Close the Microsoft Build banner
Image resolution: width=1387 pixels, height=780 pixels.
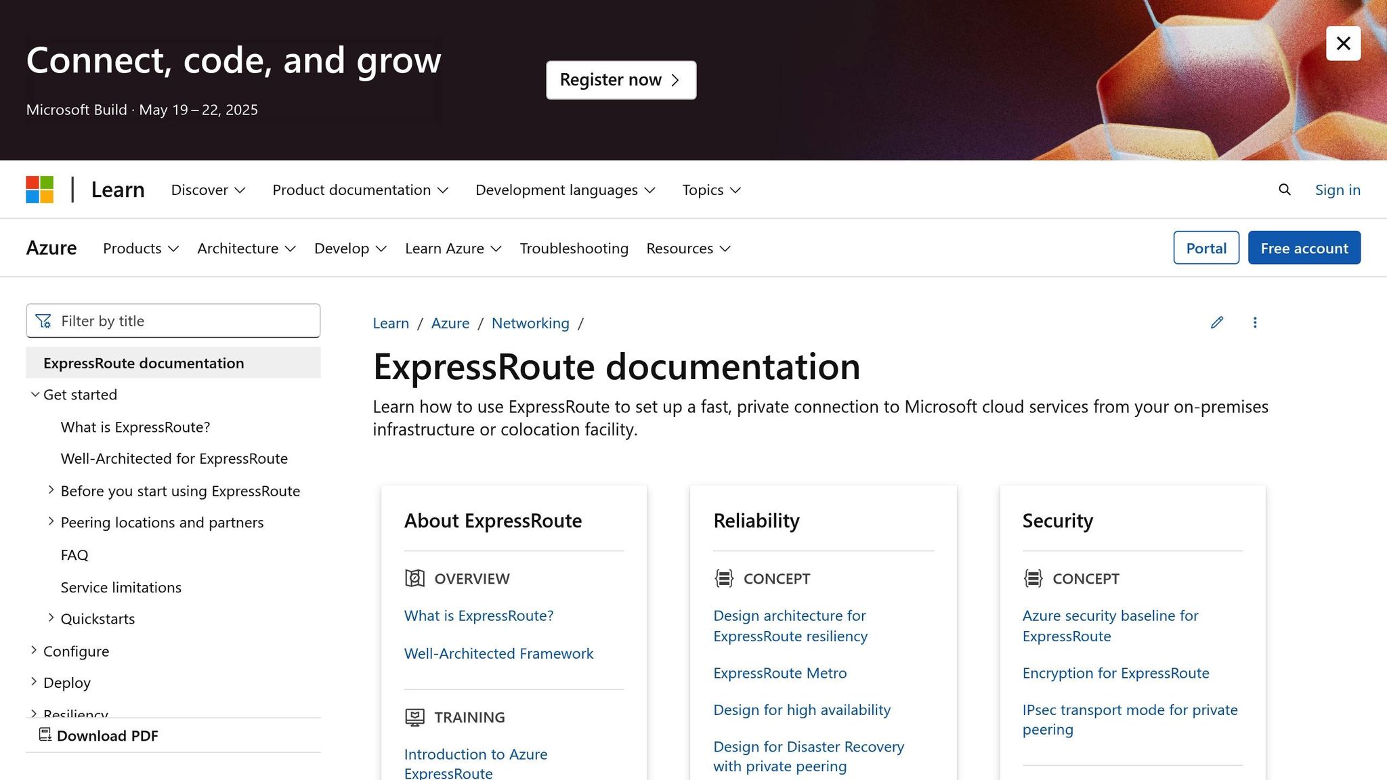(1343, 43)
